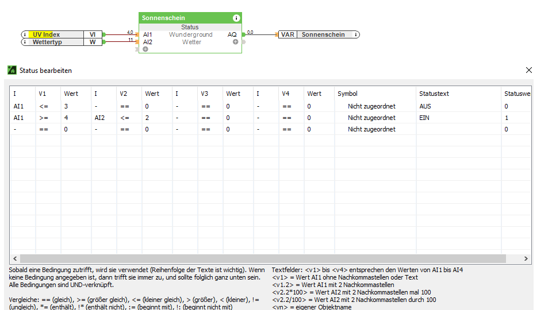Select the Wettertyp input label
Image resolution: width=552 pixels, height=310 pixels.
tap(47, 42)
